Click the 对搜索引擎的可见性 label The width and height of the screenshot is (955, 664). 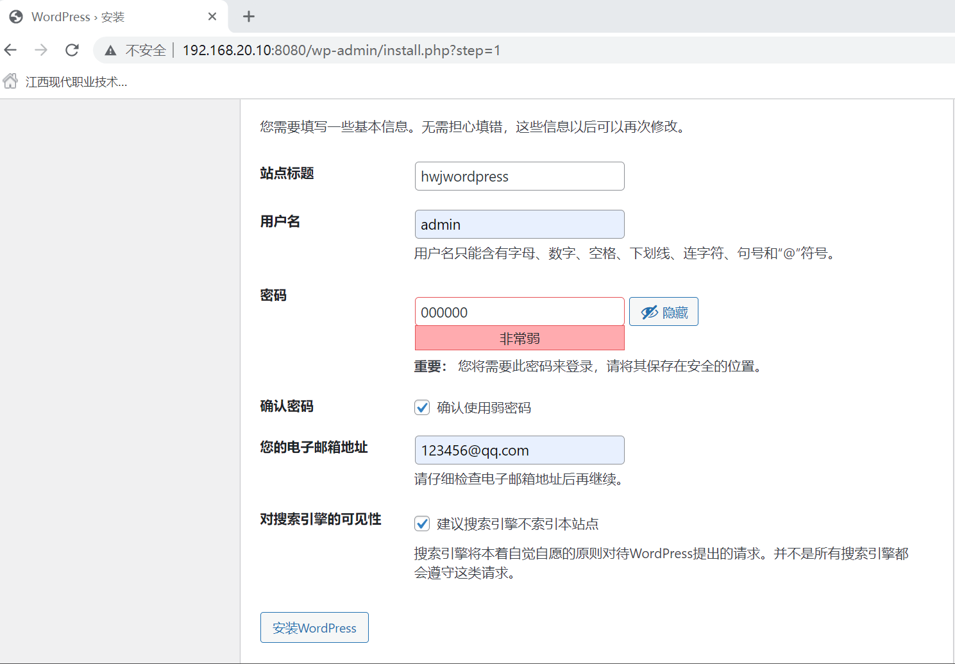(x=321, y=519)
